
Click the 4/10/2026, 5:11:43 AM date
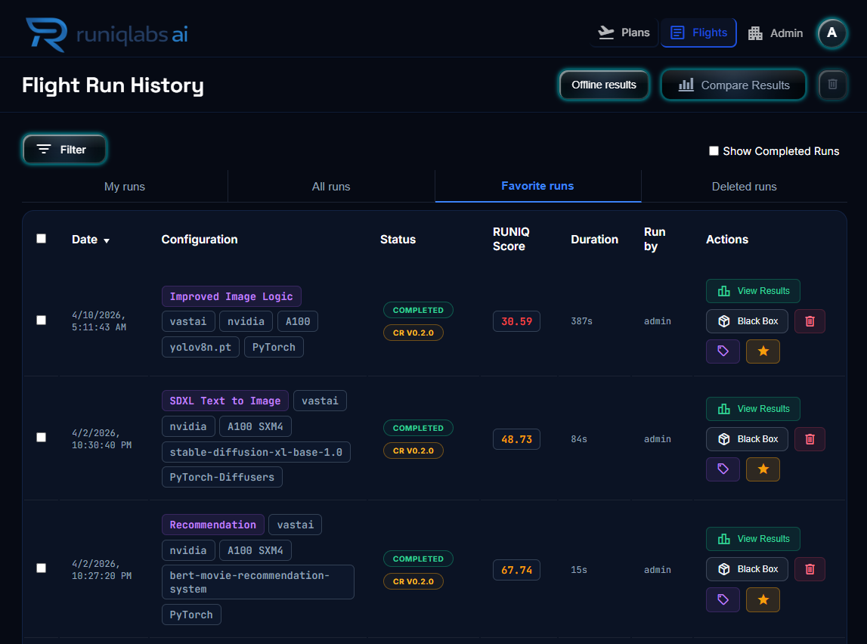(99, 321)
